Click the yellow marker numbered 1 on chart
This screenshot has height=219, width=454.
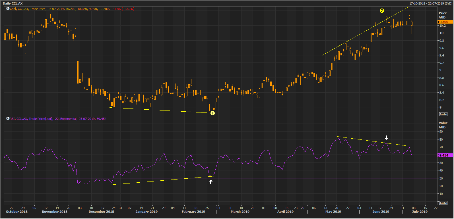click(212, 113)
